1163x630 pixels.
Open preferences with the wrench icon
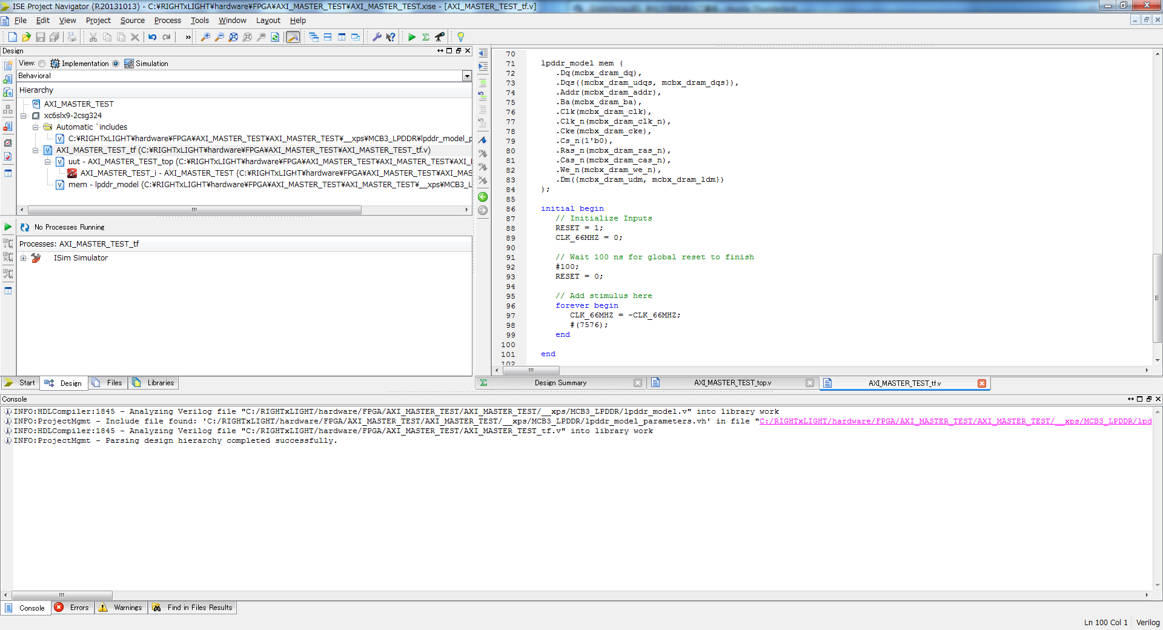(x=377, y=37)
